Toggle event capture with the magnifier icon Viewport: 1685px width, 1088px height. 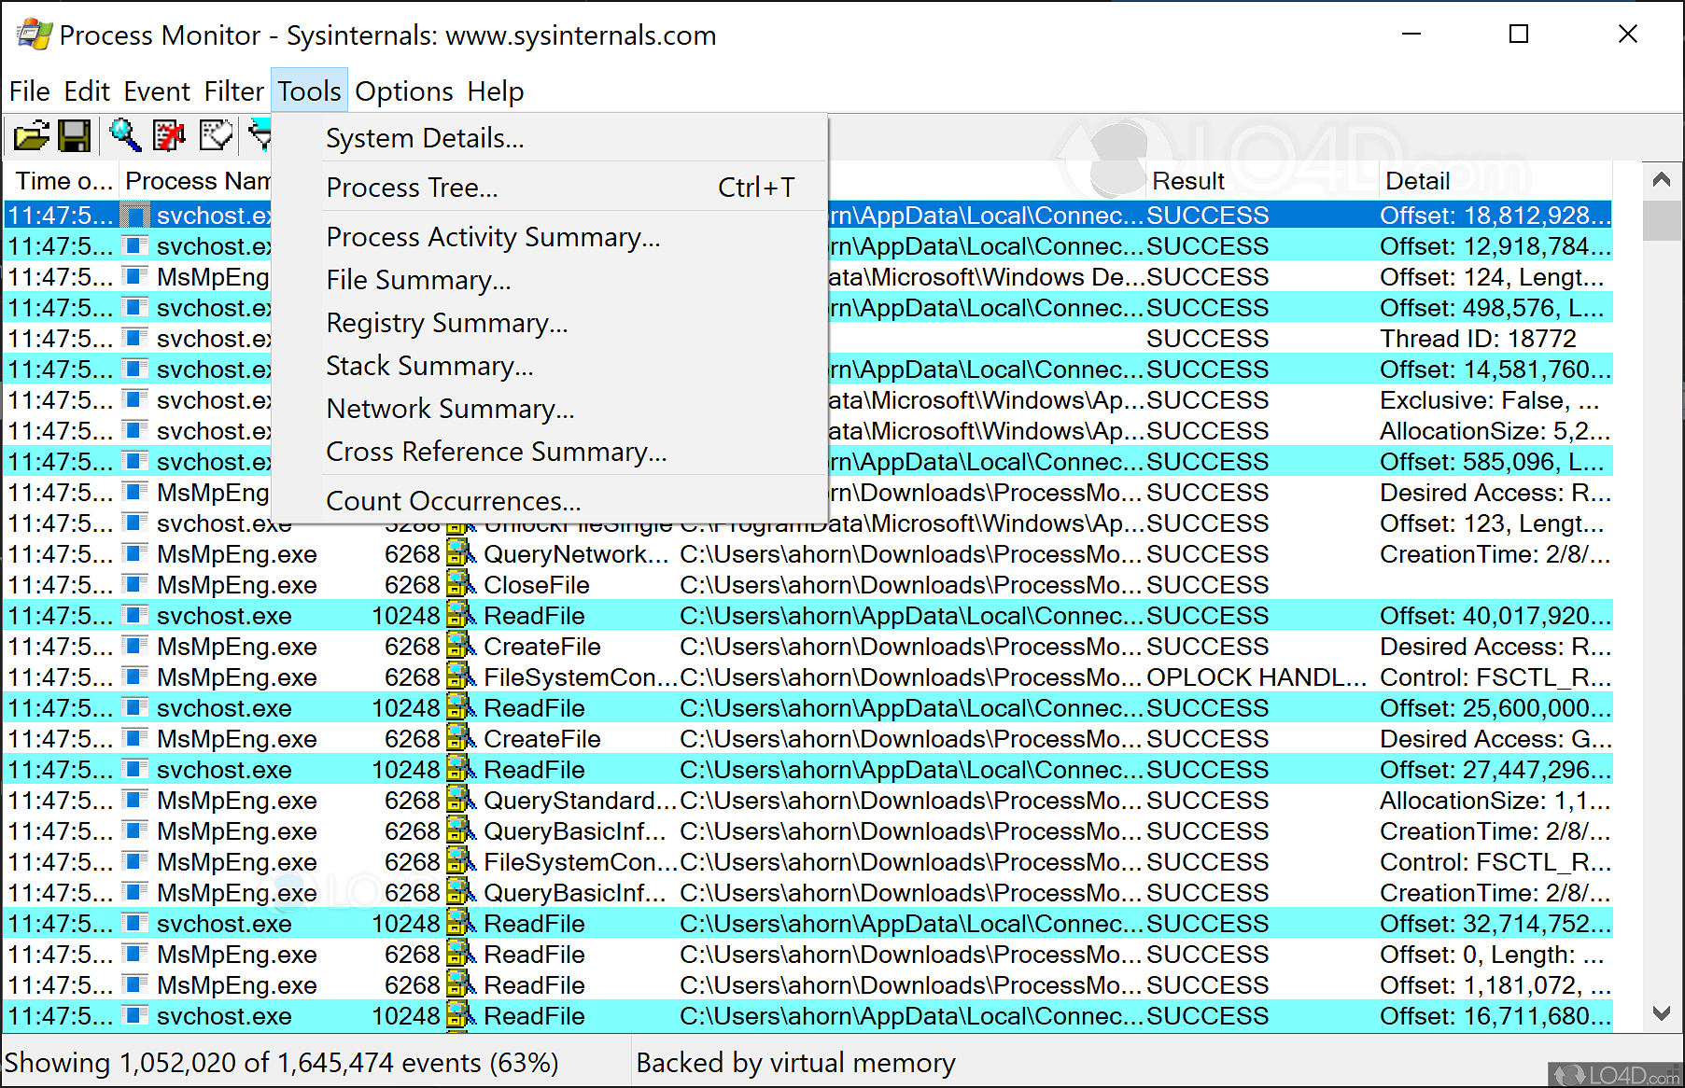tap(125, 135)
